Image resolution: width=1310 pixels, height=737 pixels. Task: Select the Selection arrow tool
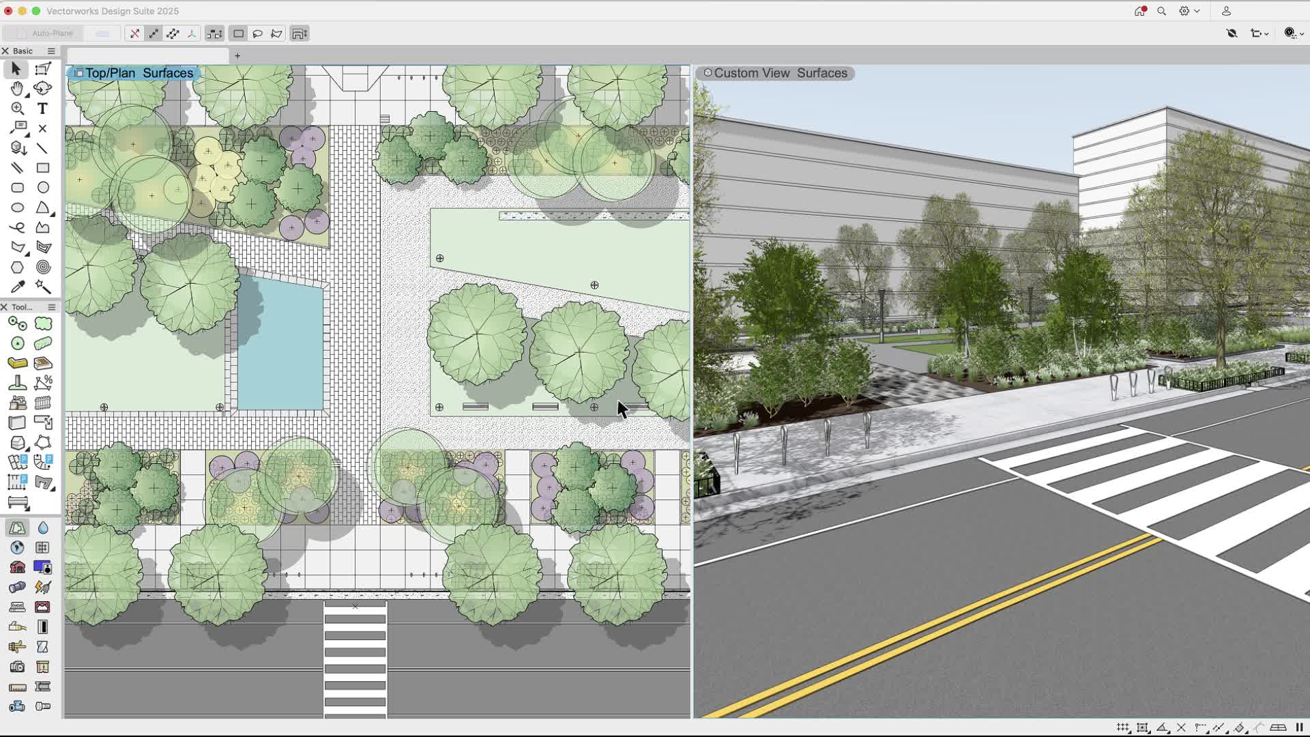point(16,69)
